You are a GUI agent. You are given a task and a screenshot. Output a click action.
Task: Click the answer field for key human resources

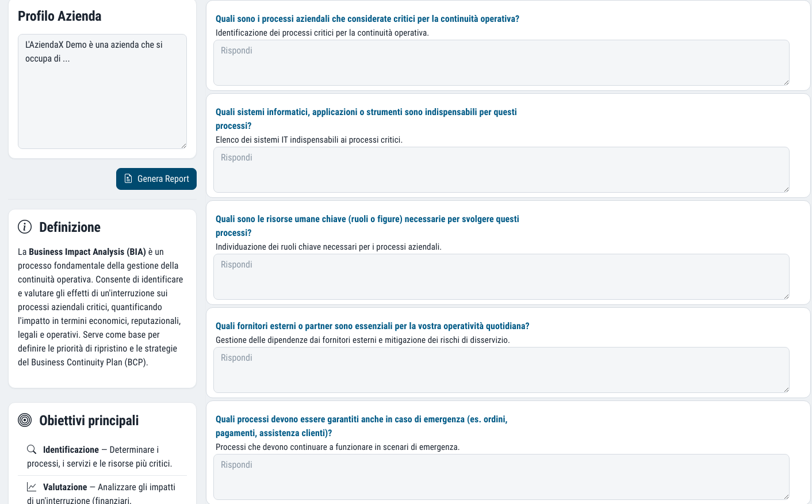pyautogui.click(x=501, y=277)
